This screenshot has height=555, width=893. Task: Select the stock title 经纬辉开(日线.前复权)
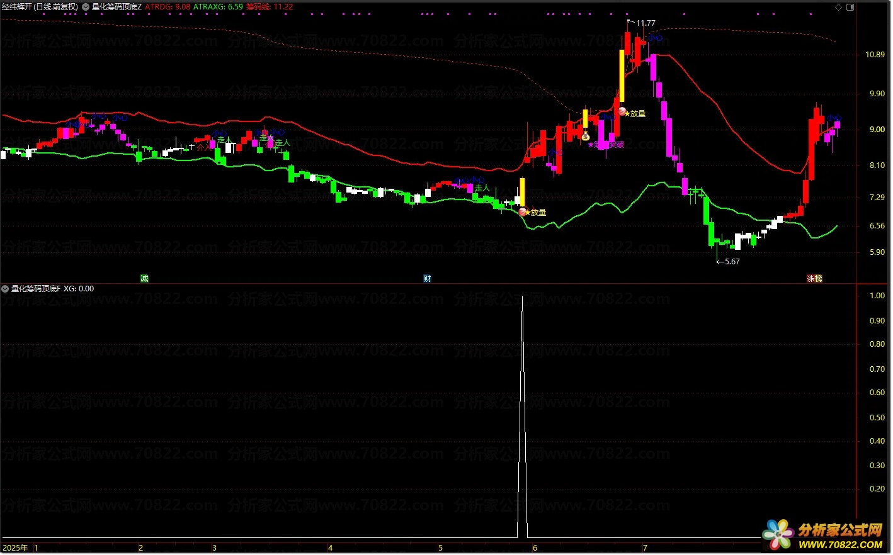[x=40, y=7]
